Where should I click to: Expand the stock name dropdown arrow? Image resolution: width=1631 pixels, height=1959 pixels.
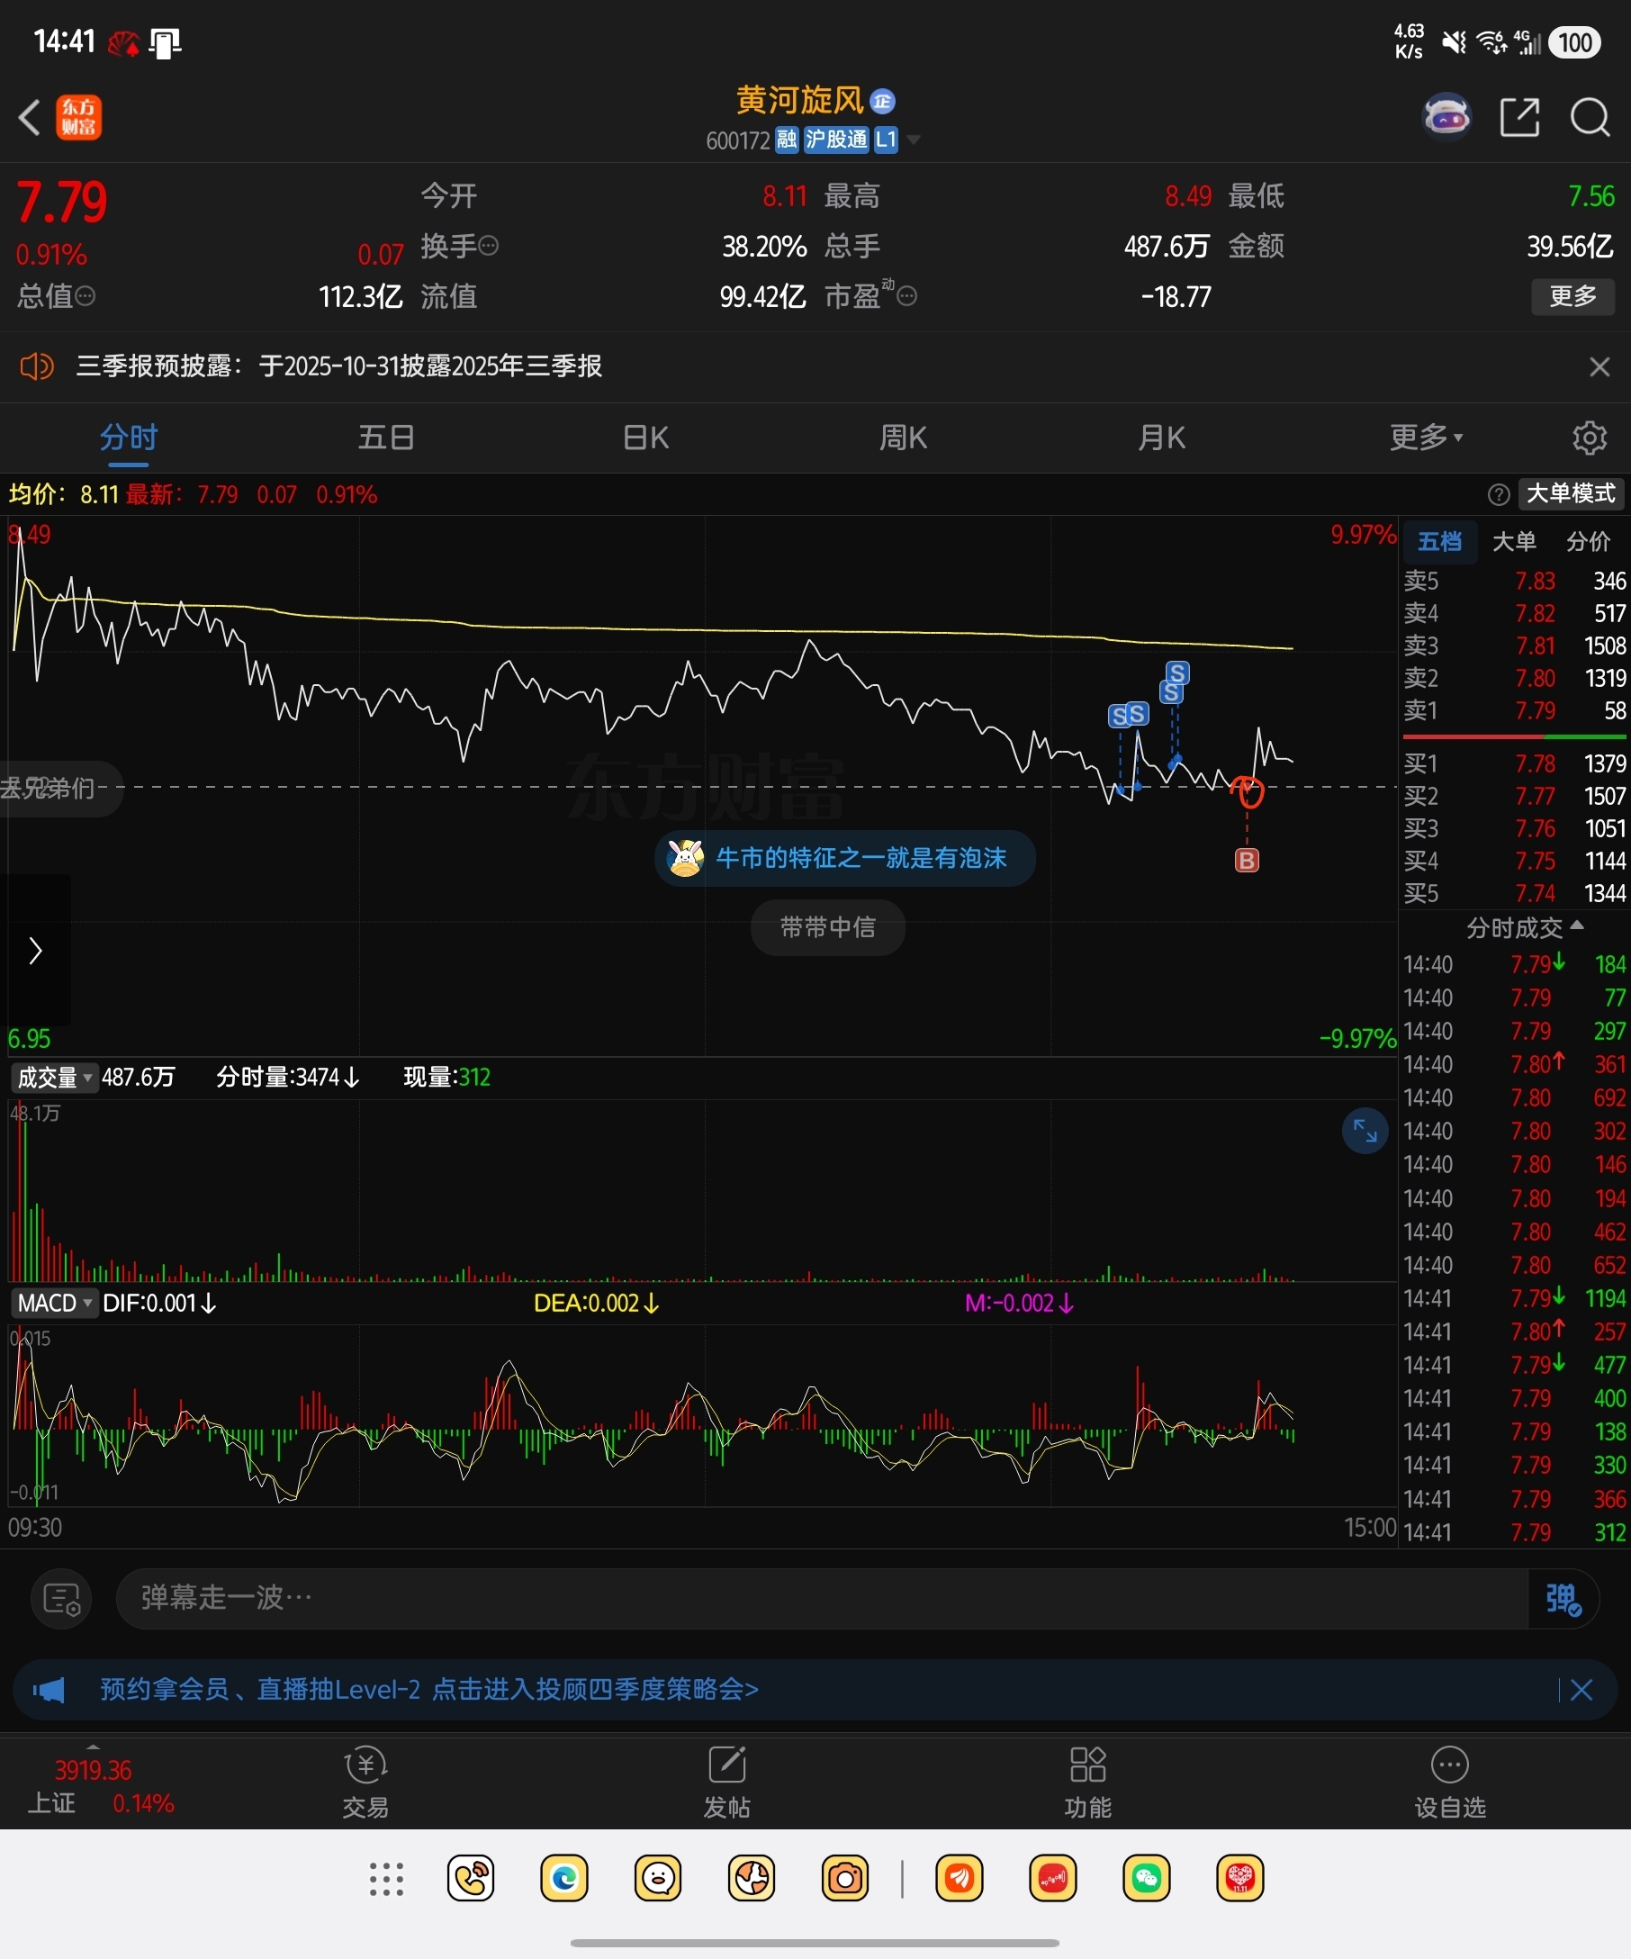pos(914,140)
